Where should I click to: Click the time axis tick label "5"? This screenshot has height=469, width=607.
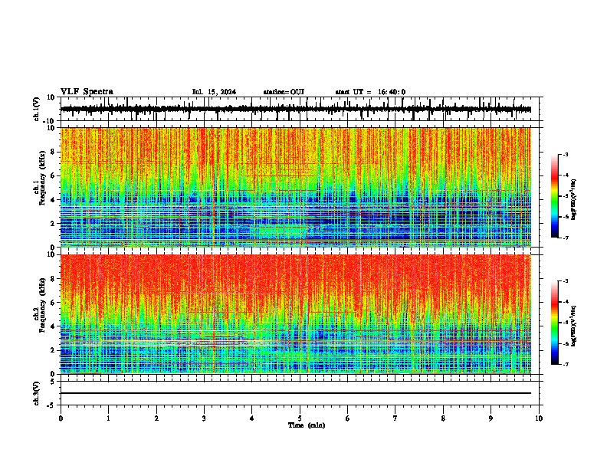click(300, 418)
